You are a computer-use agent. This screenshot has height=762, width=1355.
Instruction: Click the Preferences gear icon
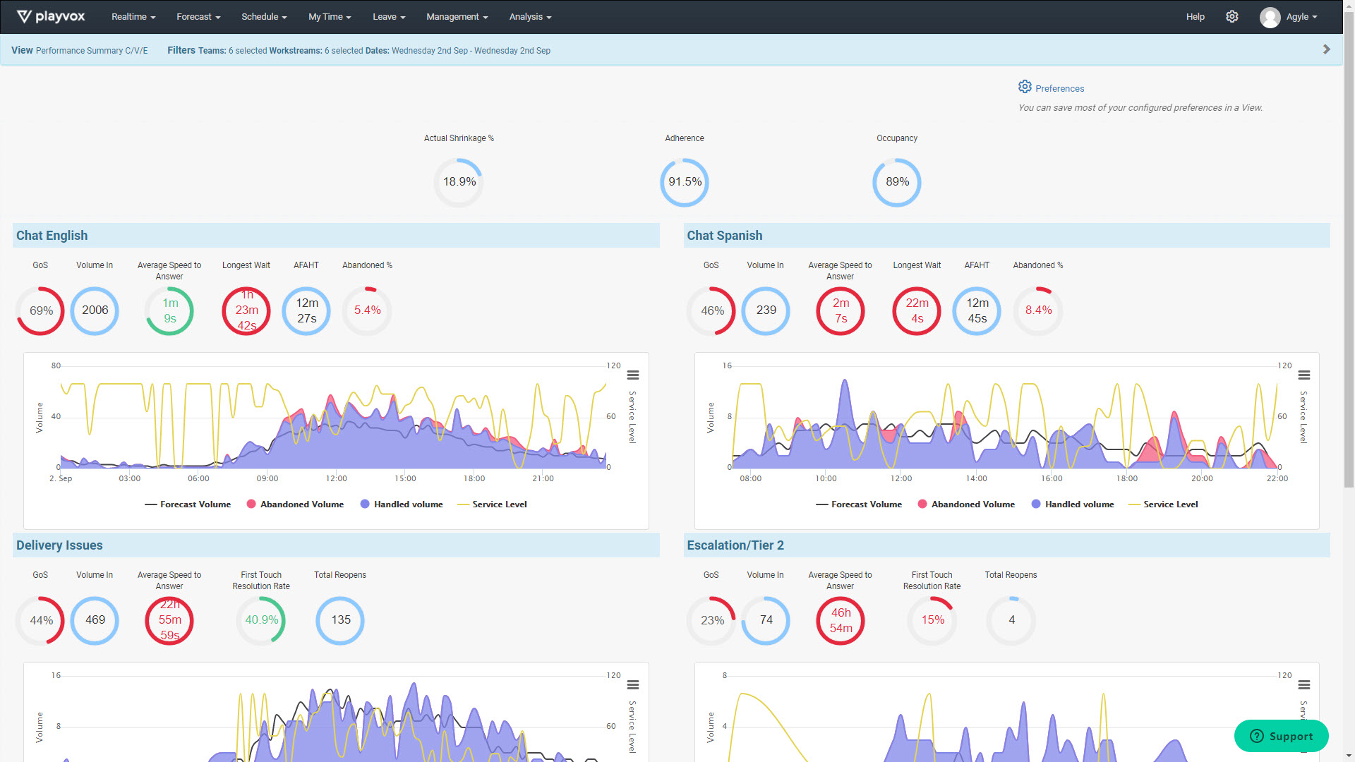point(1025,86)
